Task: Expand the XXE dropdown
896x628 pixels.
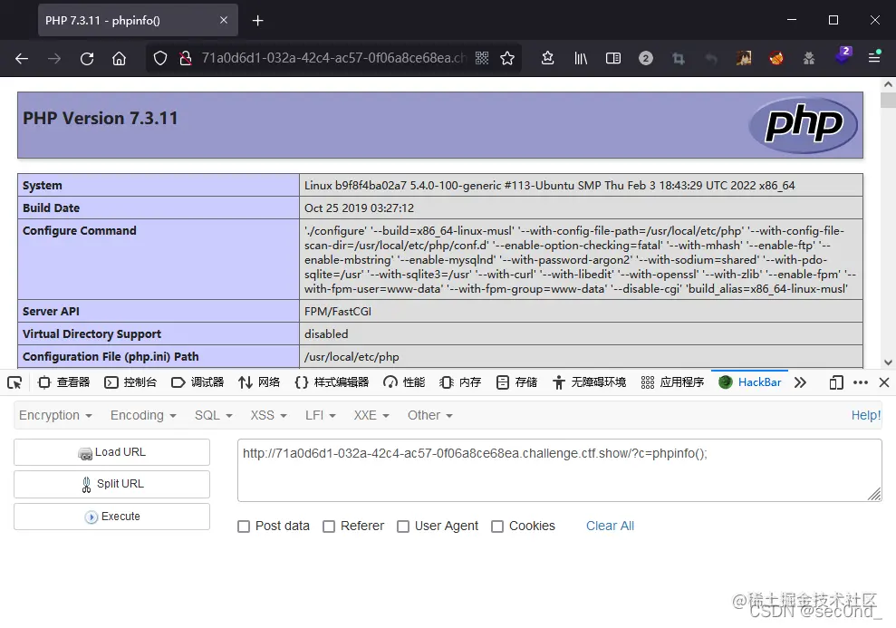Action: [371, 415]
